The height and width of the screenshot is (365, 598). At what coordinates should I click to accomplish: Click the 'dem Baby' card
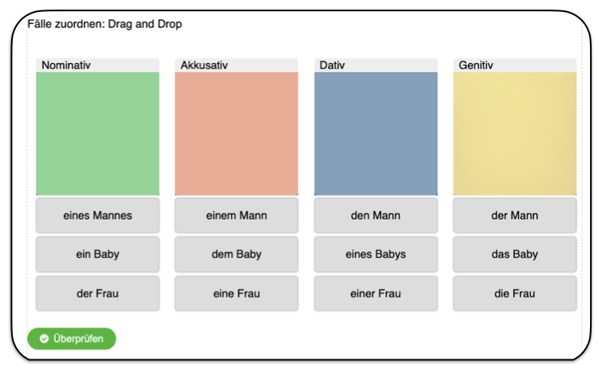237,255
